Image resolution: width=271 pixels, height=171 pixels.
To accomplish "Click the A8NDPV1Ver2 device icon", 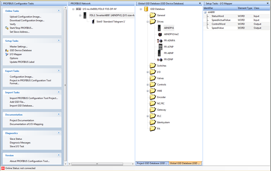I will (x=160, y=34).
